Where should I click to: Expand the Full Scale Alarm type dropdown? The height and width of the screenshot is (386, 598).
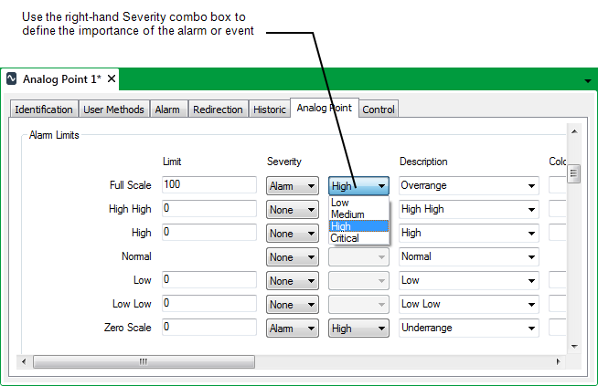point(292,186)
